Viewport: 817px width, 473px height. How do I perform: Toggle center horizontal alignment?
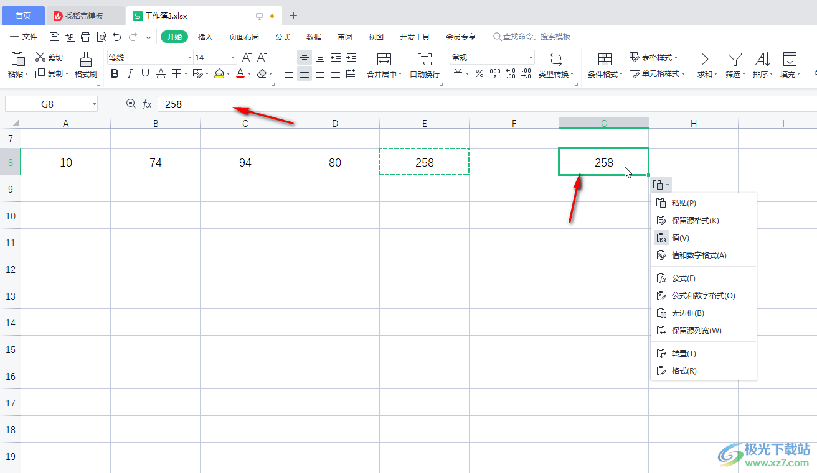[x=304, y=74]
